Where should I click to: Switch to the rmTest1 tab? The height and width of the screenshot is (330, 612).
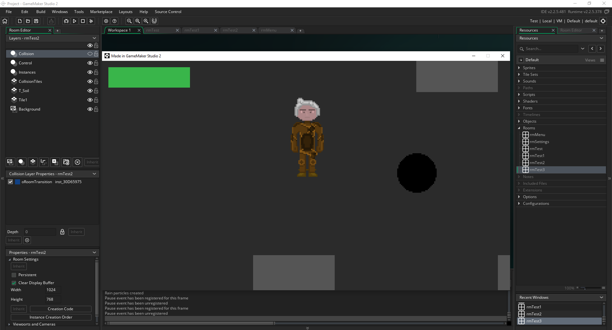click(192, 30)
